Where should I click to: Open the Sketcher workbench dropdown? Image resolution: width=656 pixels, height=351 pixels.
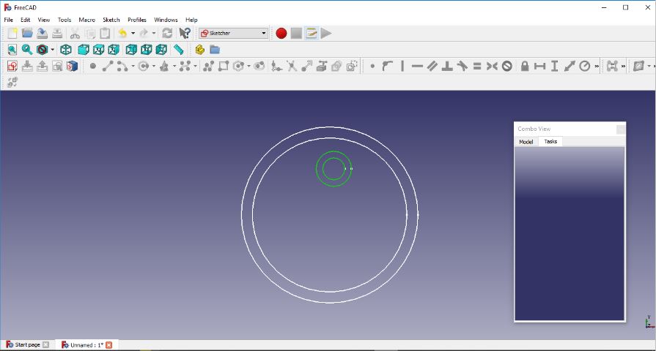234,33
